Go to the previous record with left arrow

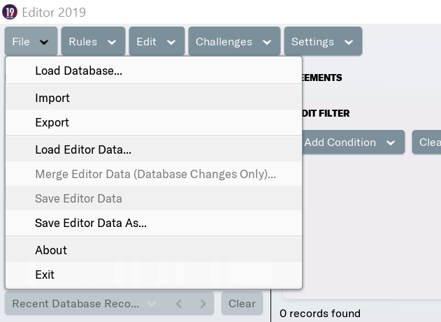[x=179, y=303]
